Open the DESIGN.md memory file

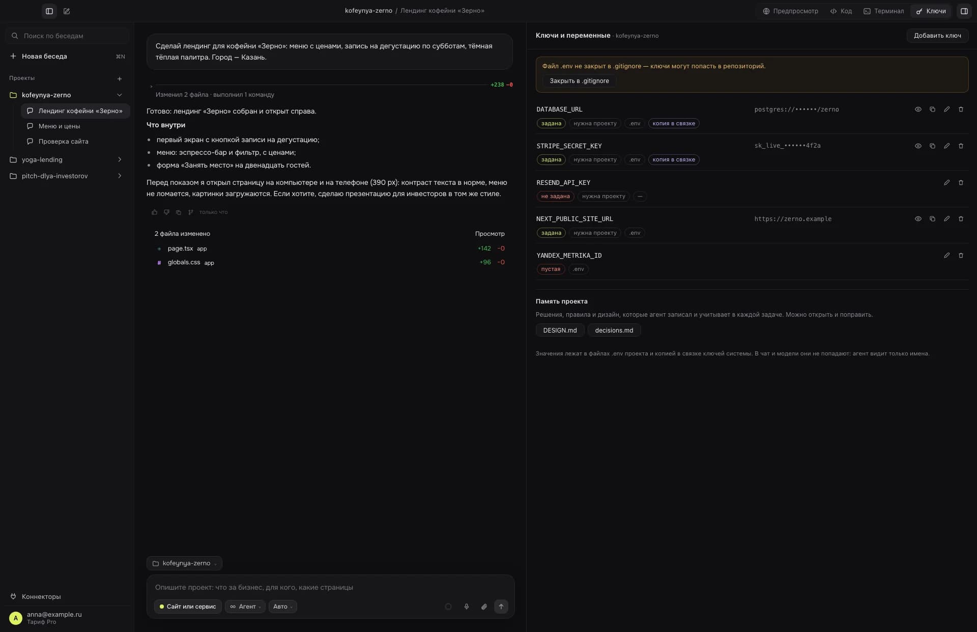[560, 331]
